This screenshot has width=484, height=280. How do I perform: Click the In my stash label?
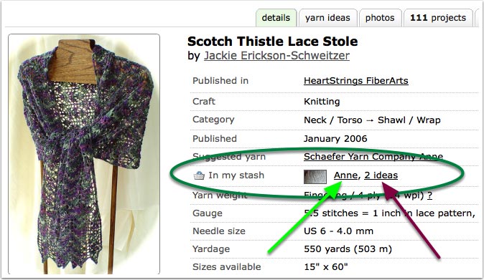click(236, 175)
